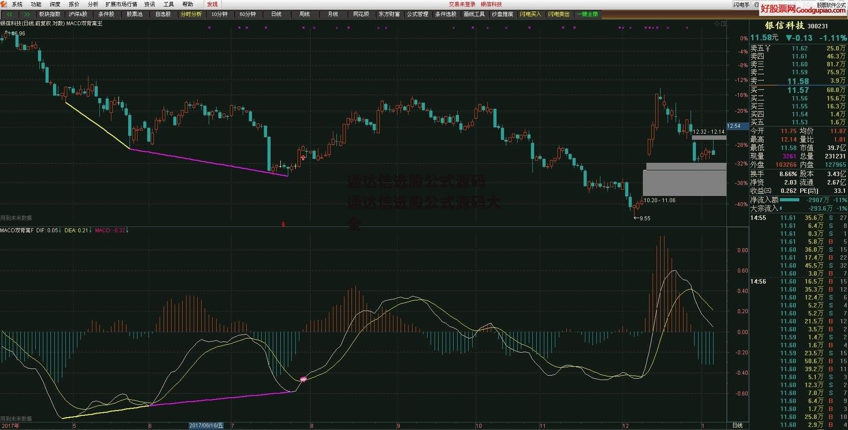This screenshot has height=430, width=848.
Task: Click the 东方财富 toolbar button
Action: pyautogui.click(x=389, y=14)
